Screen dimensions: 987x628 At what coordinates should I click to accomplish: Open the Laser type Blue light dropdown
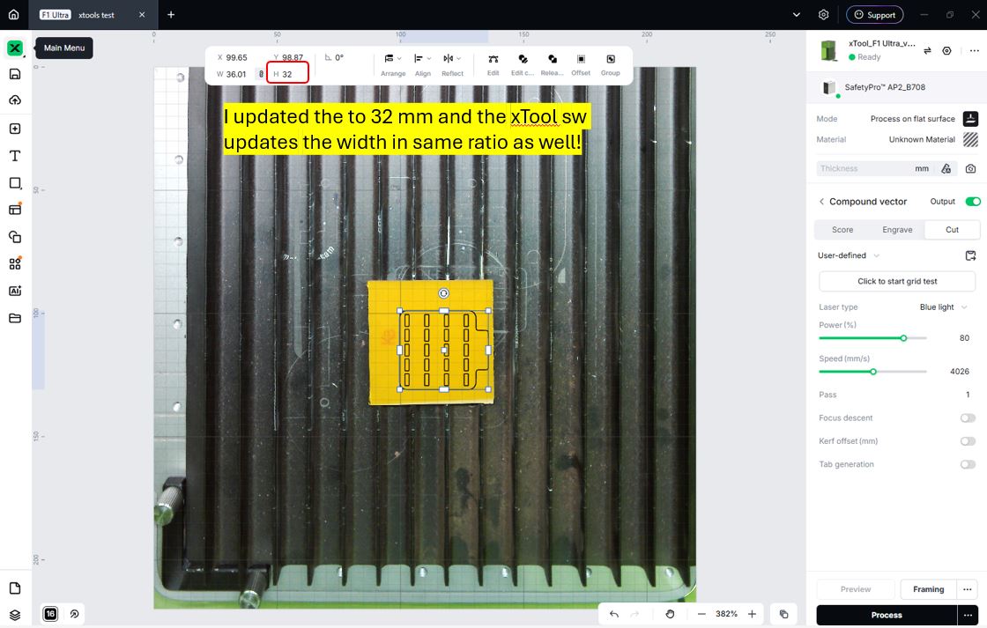pos(943,307)
